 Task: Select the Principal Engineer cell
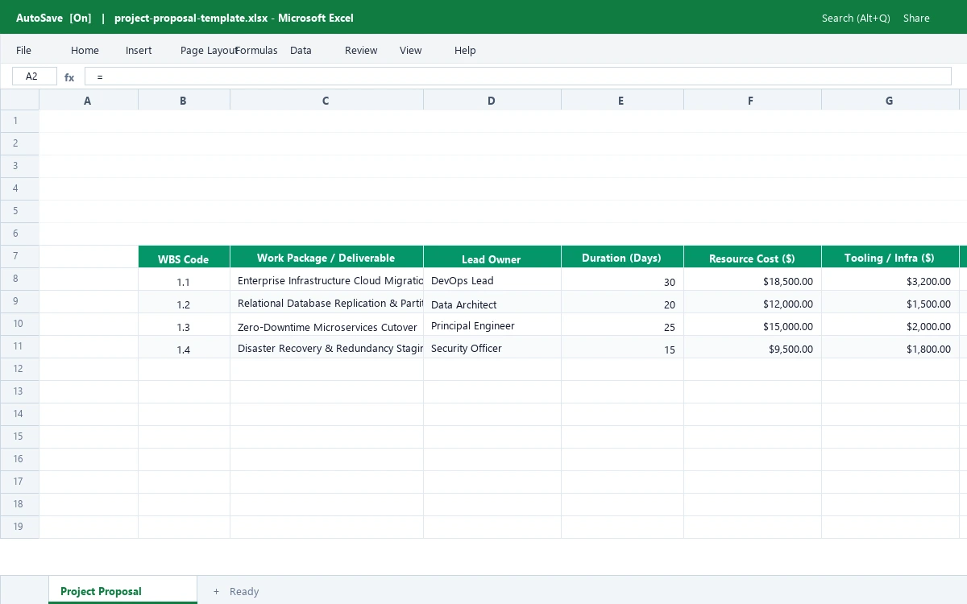(492, 325)
